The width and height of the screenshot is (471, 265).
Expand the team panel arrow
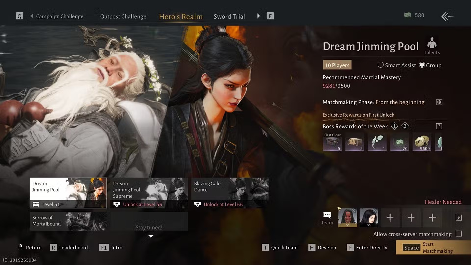[x=458, y=218]
